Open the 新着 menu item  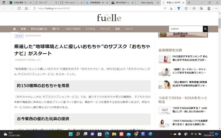(x=23, y=29)
